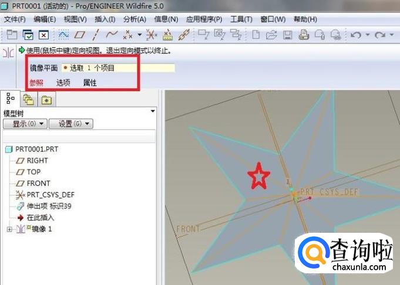The height and width of the screenshot is (285, 400).
Task: Click the PRT_CSYS_DEF label in the viewport
Action: [329, 192]
